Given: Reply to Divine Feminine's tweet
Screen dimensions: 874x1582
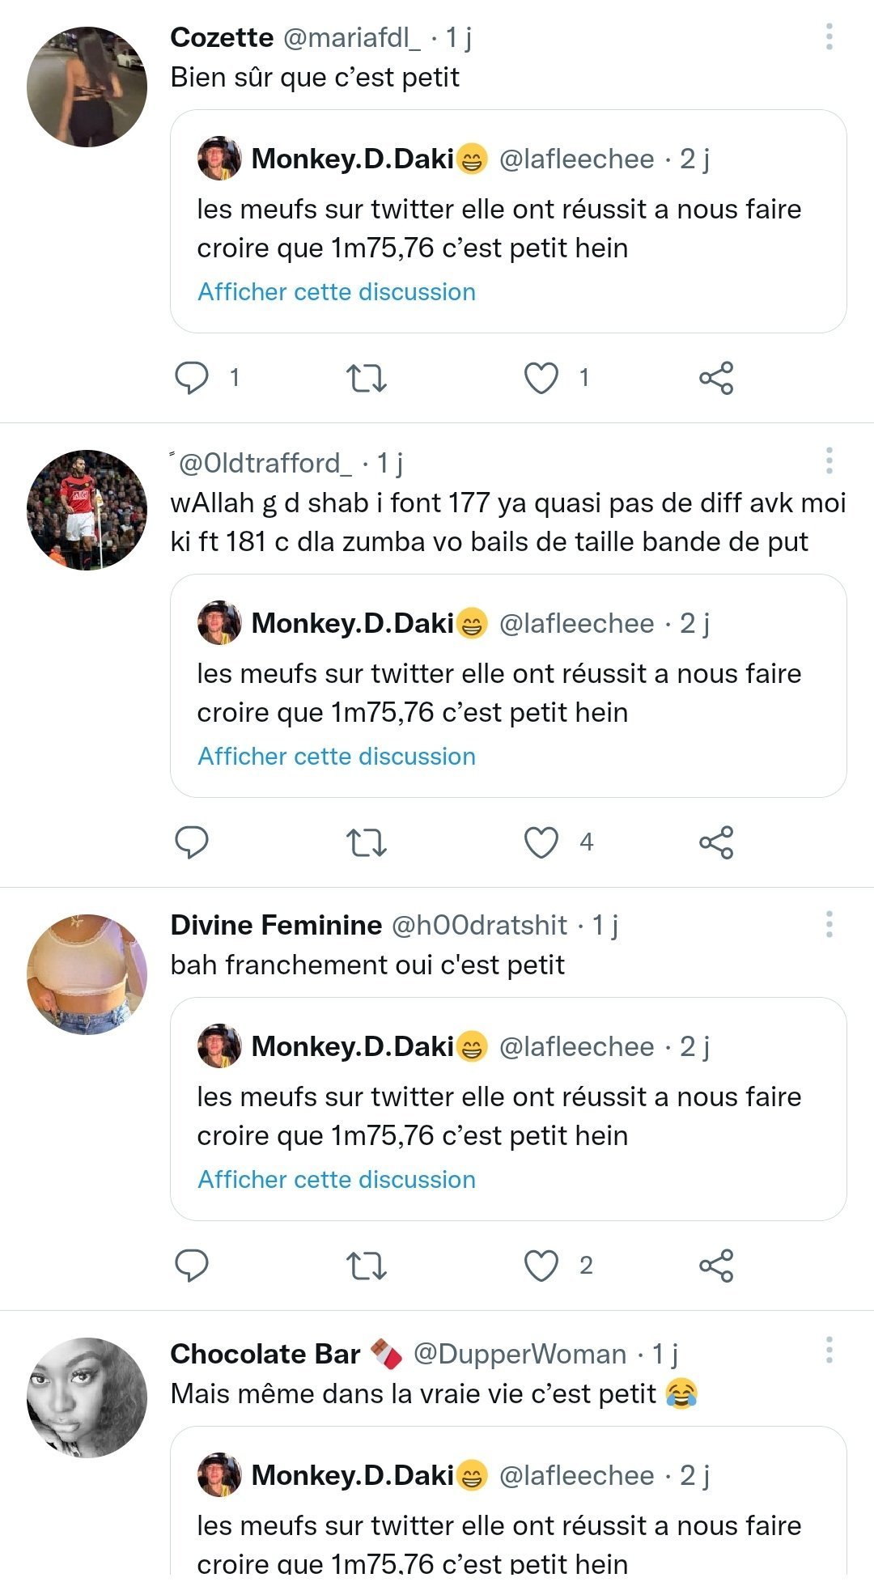Looking at the screenshot, I should pos(193,1266).
